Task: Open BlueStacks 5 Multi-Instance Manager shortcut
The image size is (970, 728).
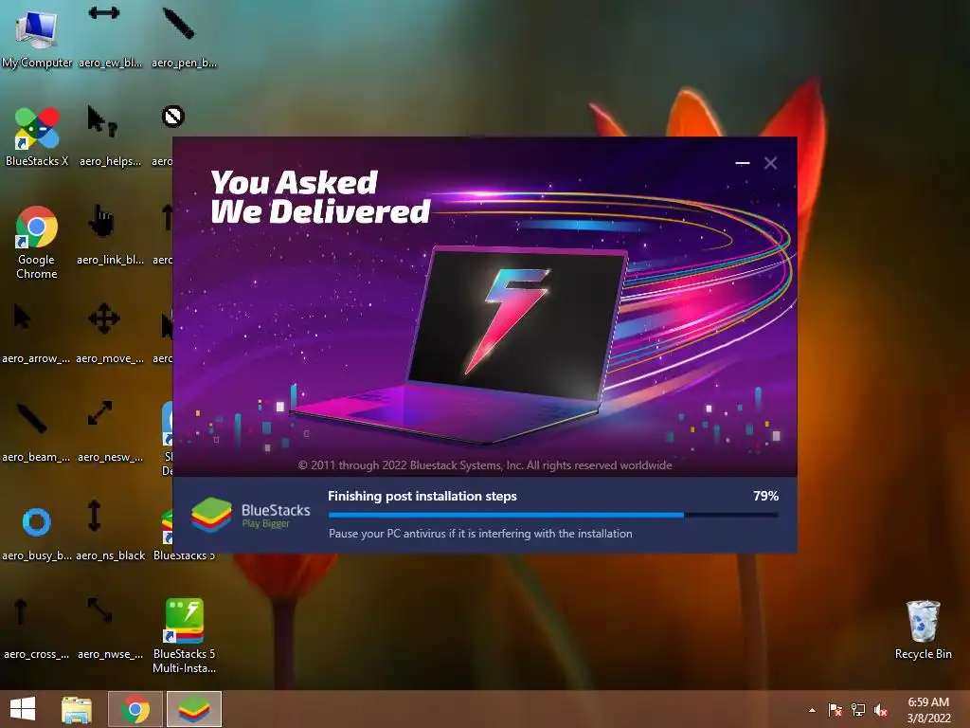Action: [x=184, y=636]
